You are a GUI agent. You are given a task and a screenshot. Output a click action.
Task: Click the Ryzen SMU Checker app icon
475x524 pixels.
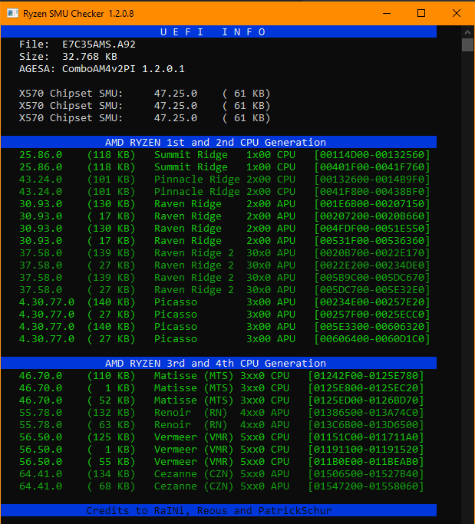point(12,13)
